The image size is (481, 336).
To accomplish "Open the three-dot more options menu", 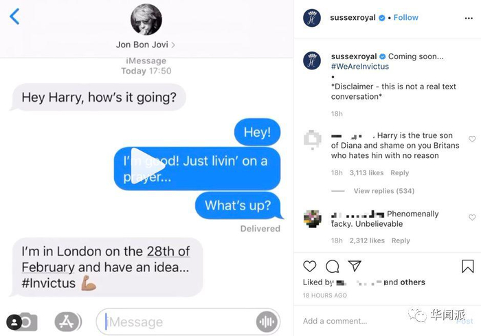I will (x=469, y=19).
